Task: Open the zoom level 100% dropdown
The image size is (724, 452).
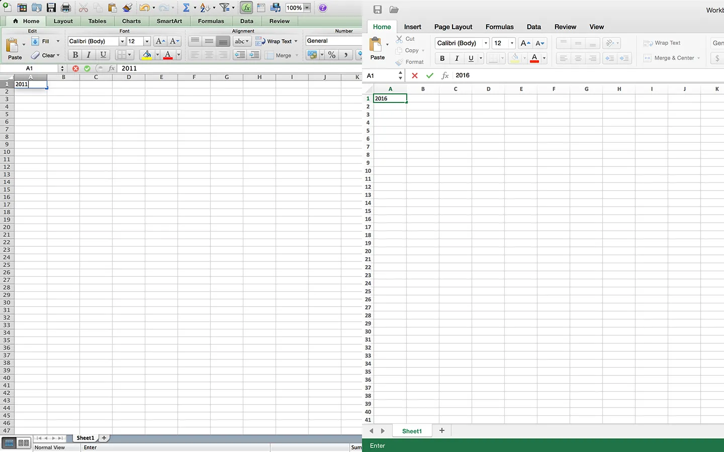Action: (x=298, y=7)
